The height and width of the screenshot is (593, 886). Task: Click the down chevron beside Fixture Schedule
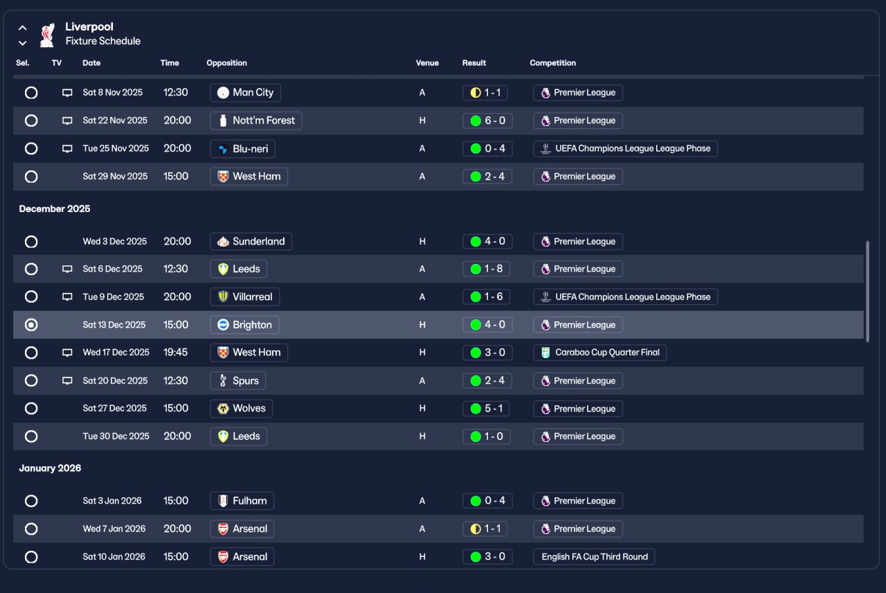click(x=23, y=43)
